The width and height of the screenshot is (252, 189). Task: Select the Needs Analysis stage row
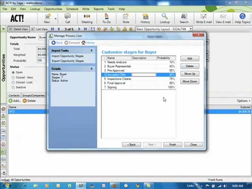(x=139, y=62)
